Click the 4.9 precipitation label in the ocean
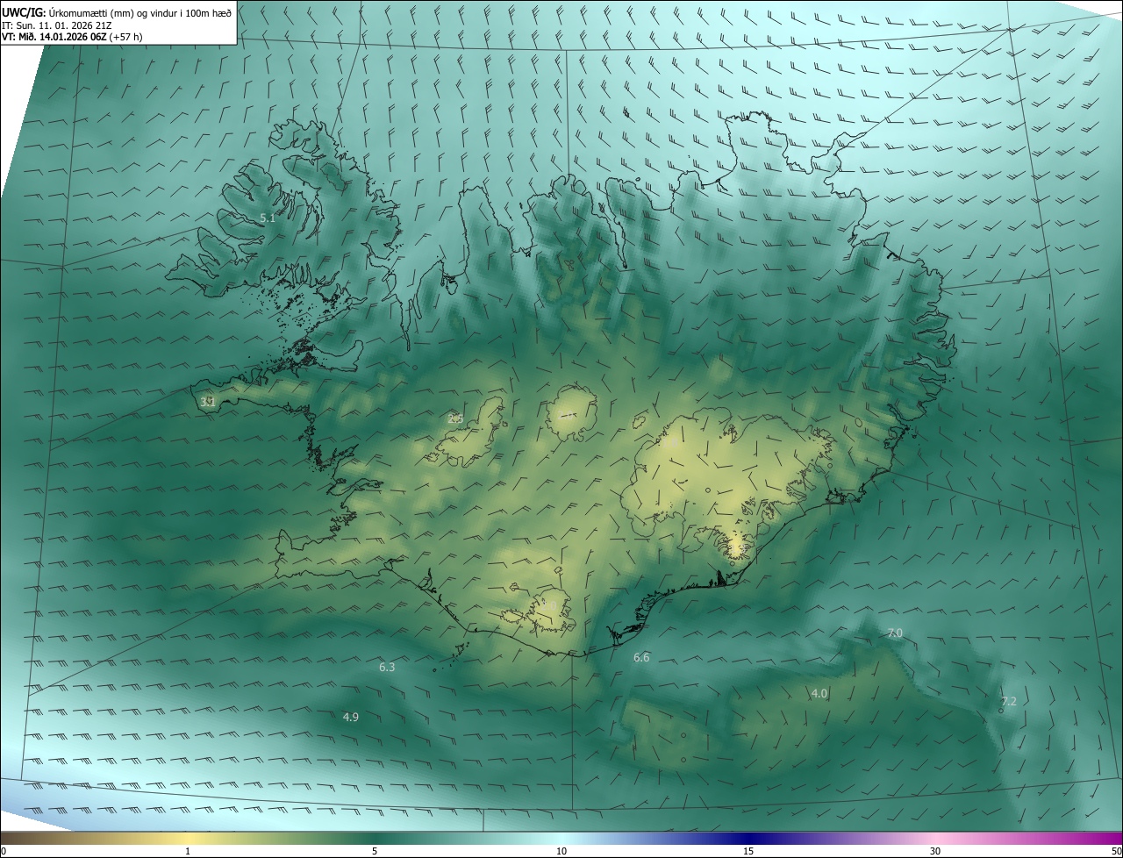The height and width of the screenshot is (858, 1123). click(x=350, y=718)
